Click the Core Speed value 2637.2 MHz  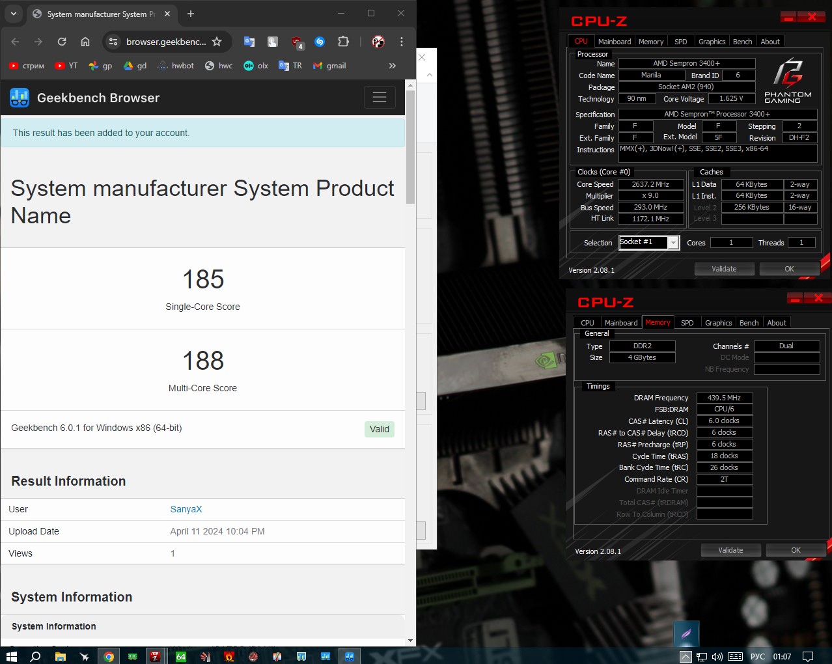coord(650,184)
